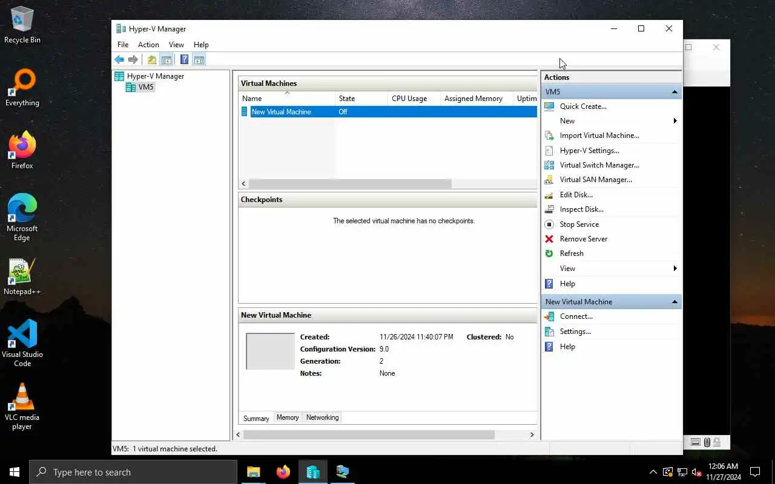Open Settings under New Virtual Machine actions
775x484 pixels.
[x=575, y=332]
